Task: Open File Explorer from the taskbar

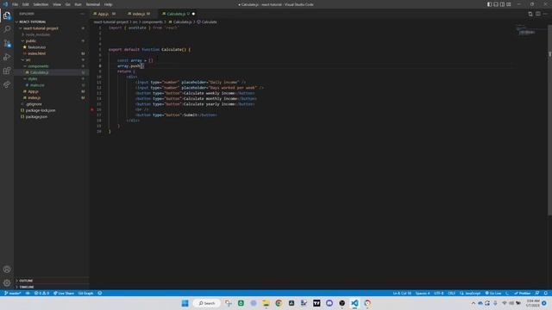Action: (266, 303)
